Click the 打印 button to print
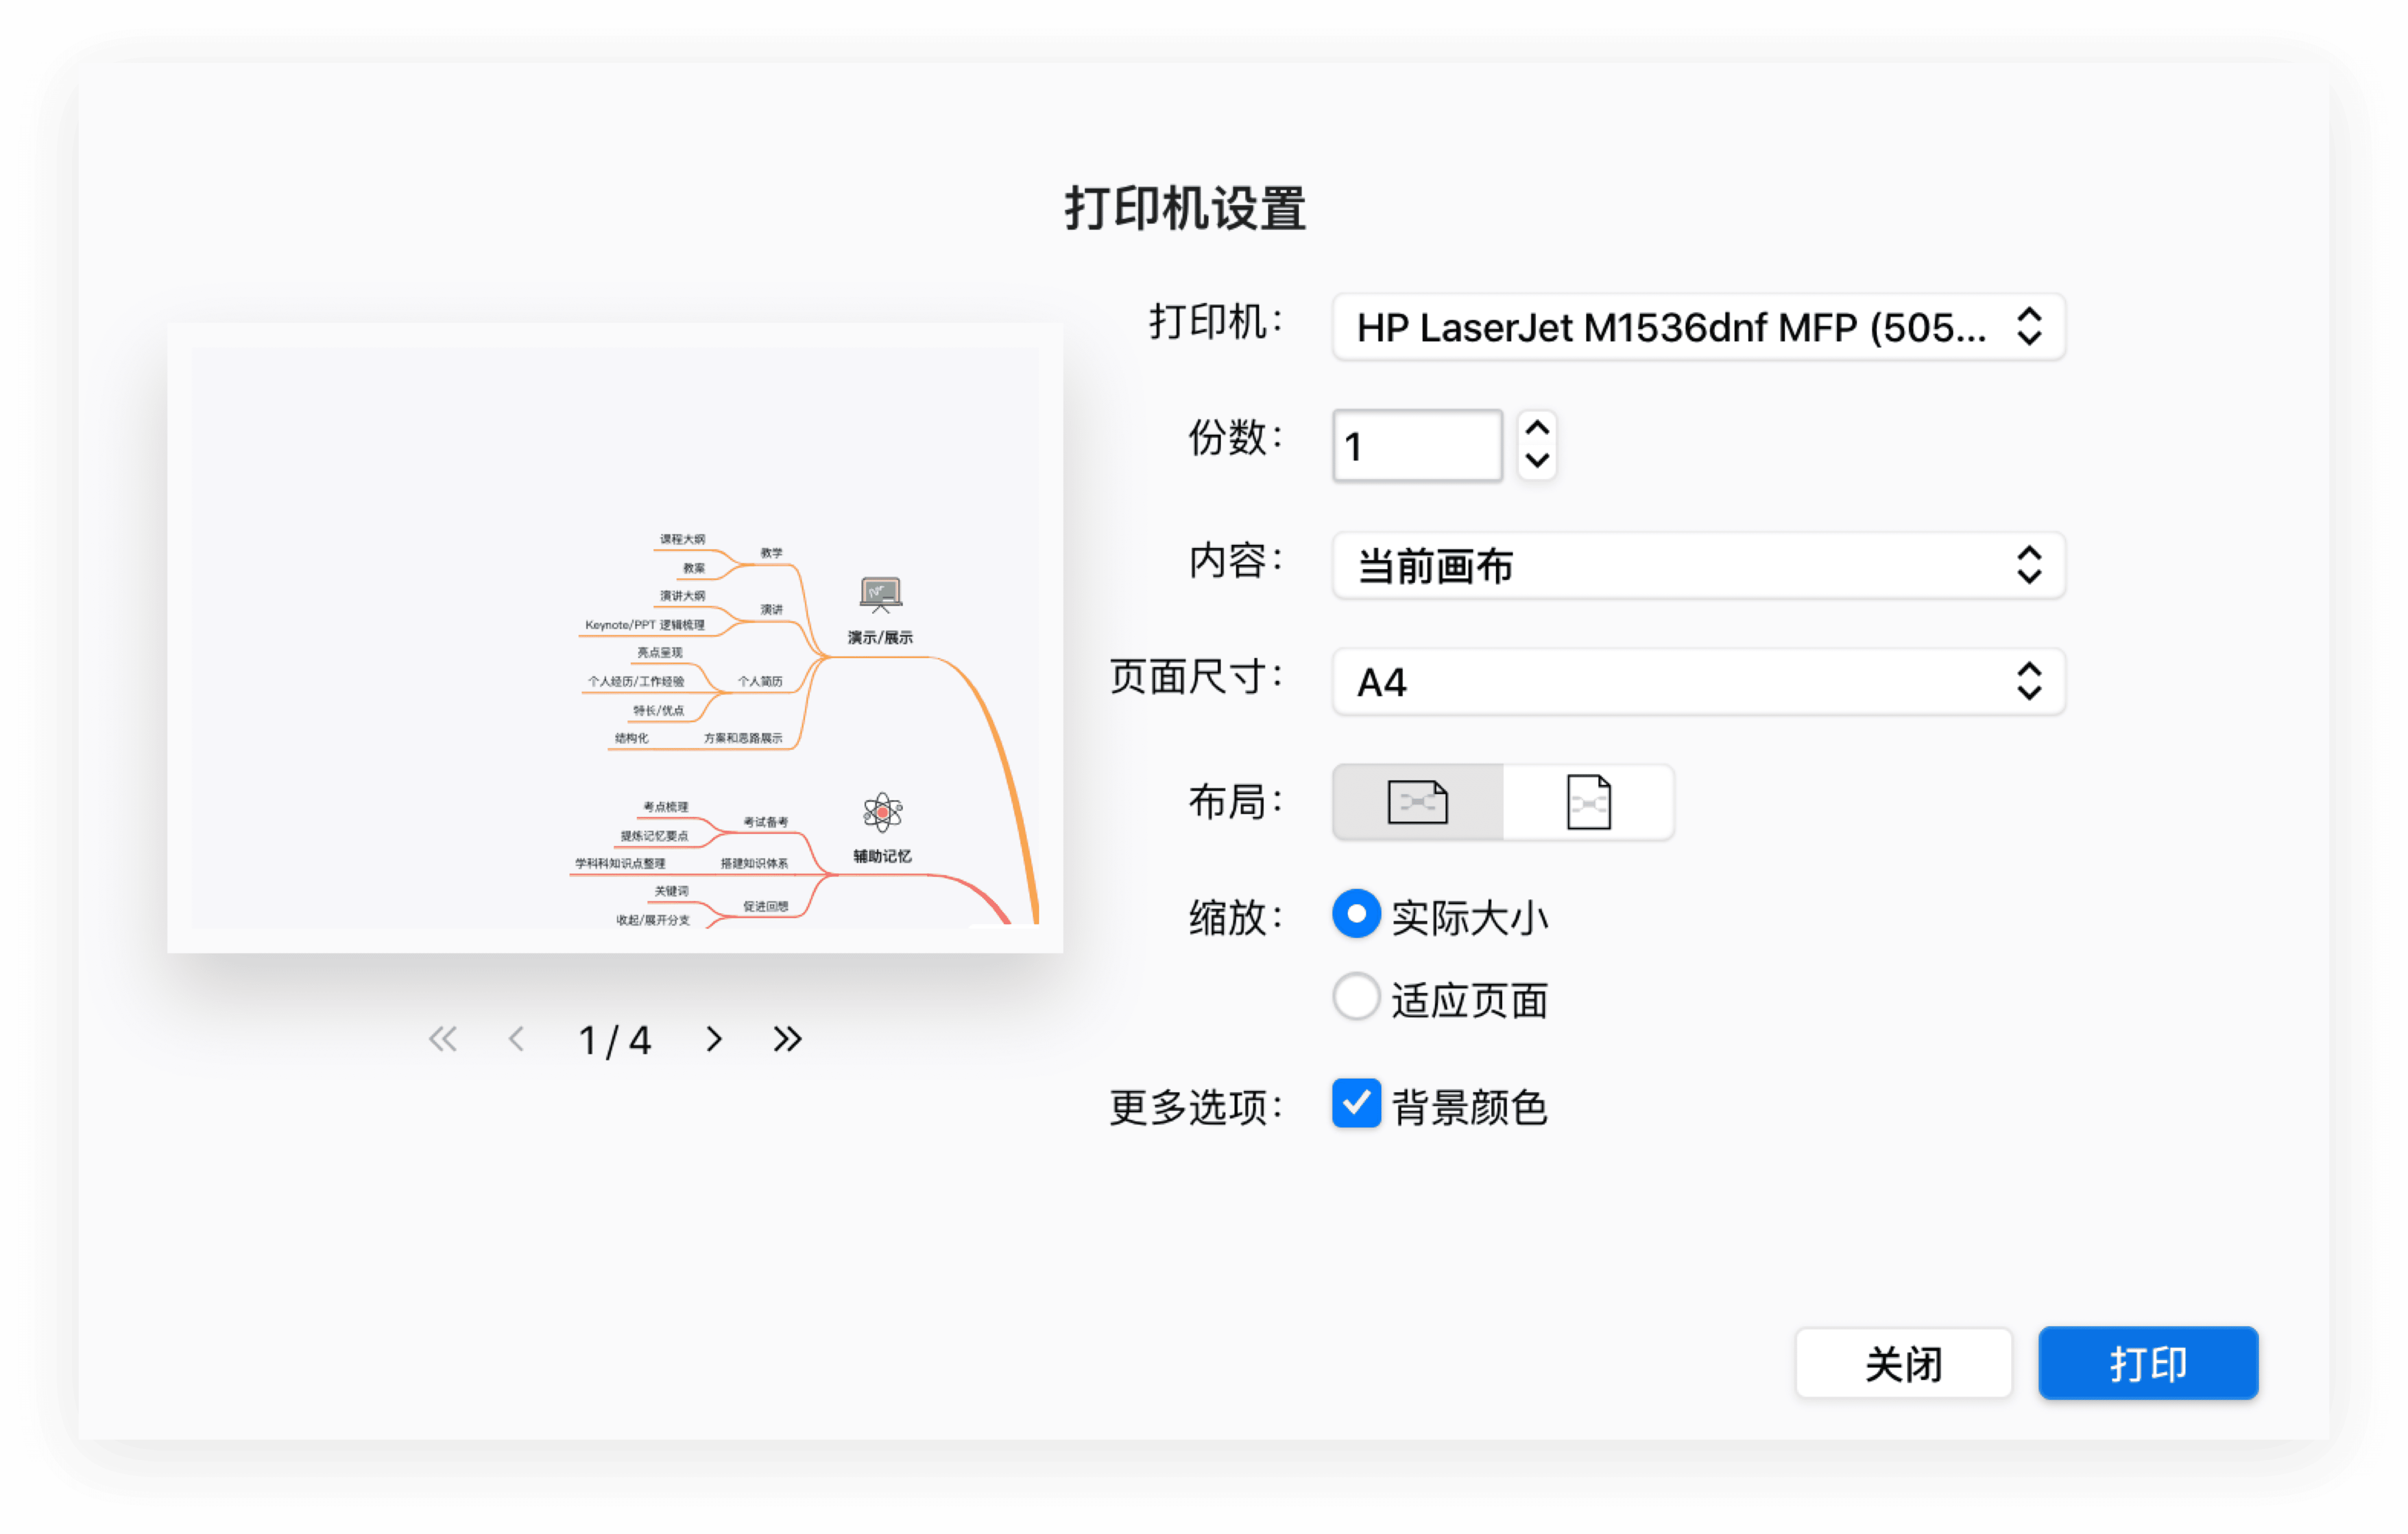Screen dimensions: 2408x1534 pos(2148,1362)
